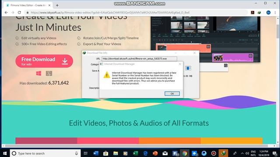Click 'Edit Videos, Photos & Audios of All Formats' heading

pyautogui.click(x=139, y=123)
